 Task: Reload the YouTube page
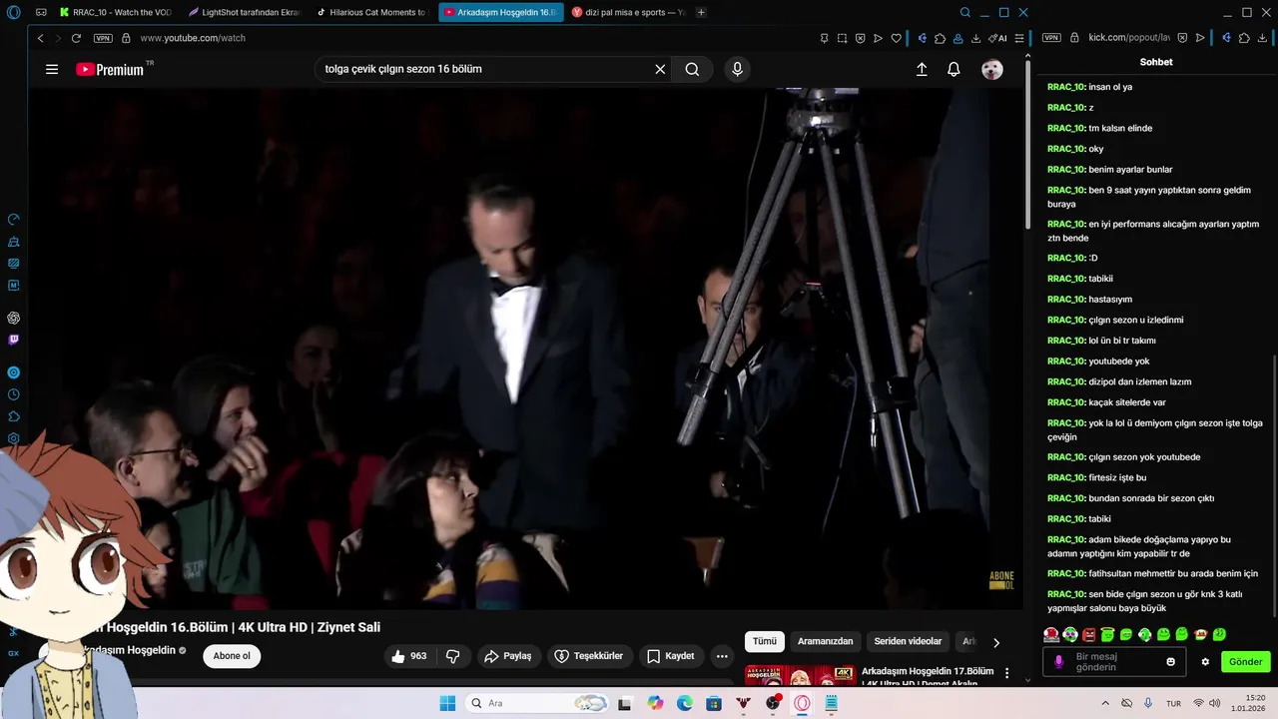[x=76, y=38]
